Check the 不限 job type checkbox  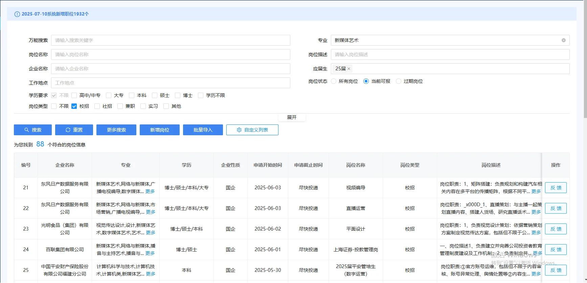pyautogui.click(x=54, y=106)
